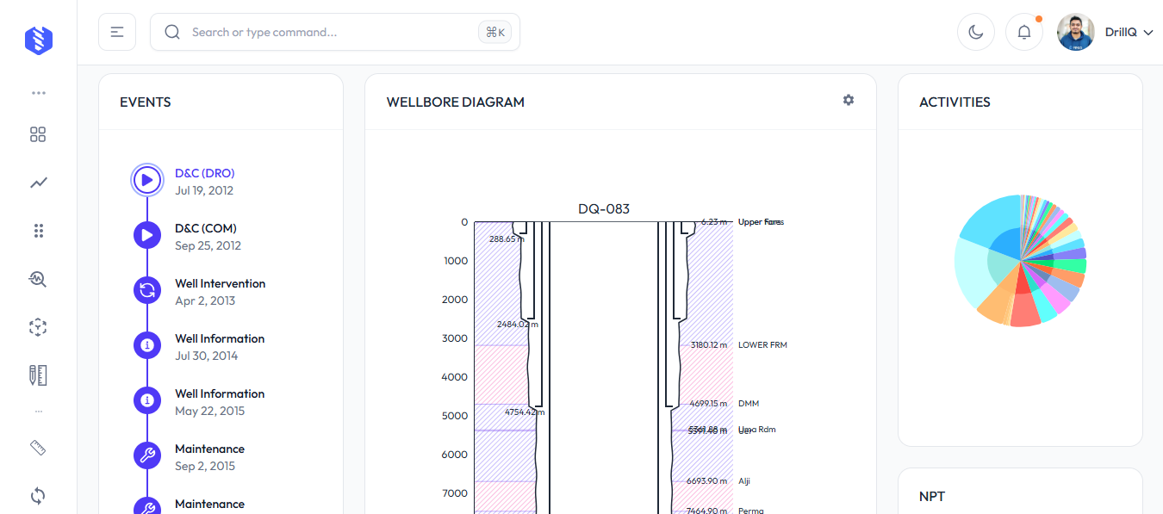Select the 'Jul 19, 2012' event date
Screen dimensions: 1163x514
(204, 190)
